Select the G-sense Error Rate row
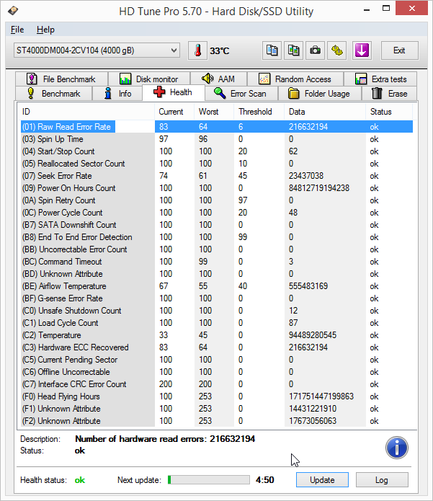Screen dimensions: 433x501 [x=217, y=298]
